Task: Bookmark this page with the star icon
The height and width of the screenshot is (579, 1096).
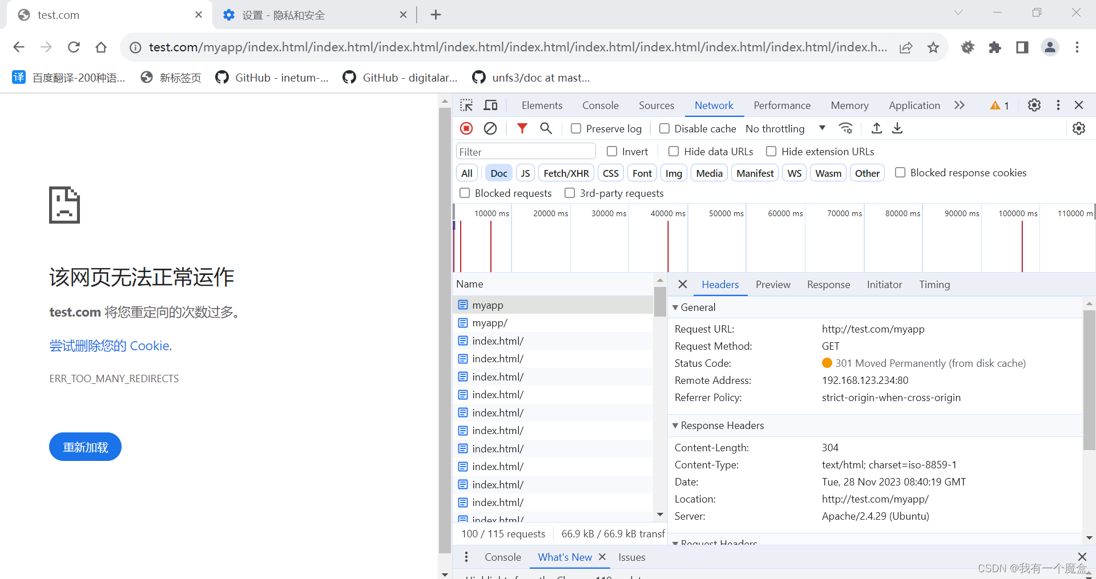Action: pyautogui.click(x=933, y=47)
